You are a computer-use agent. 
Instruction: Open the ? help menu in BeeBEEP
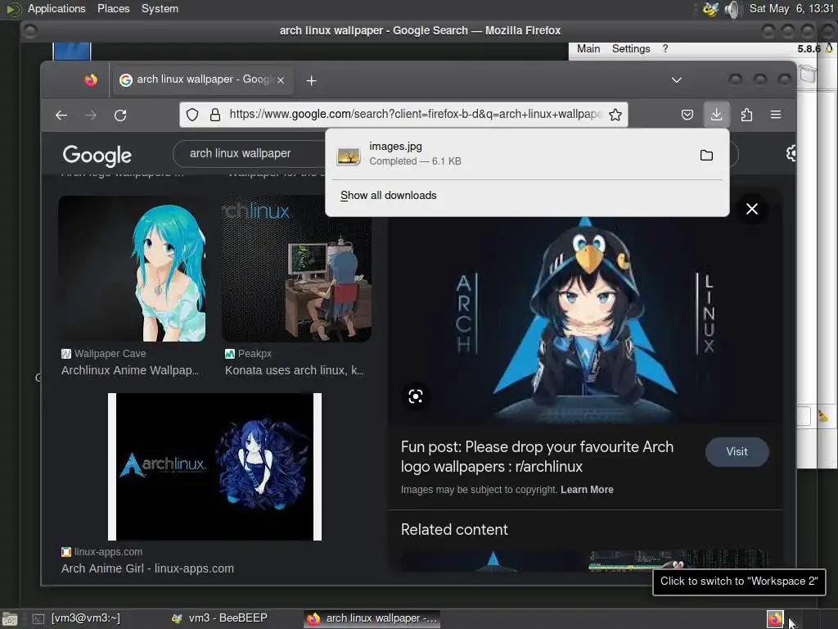665,48
